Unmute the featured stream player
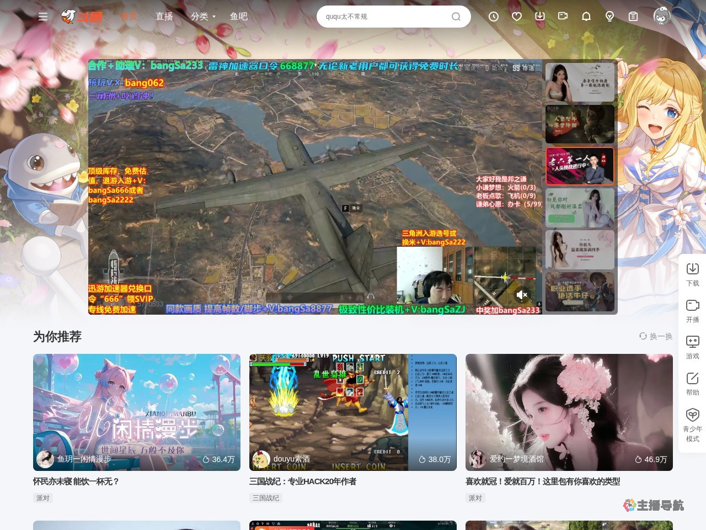Viewport: 706px width, 530px height. coord(522,295)
